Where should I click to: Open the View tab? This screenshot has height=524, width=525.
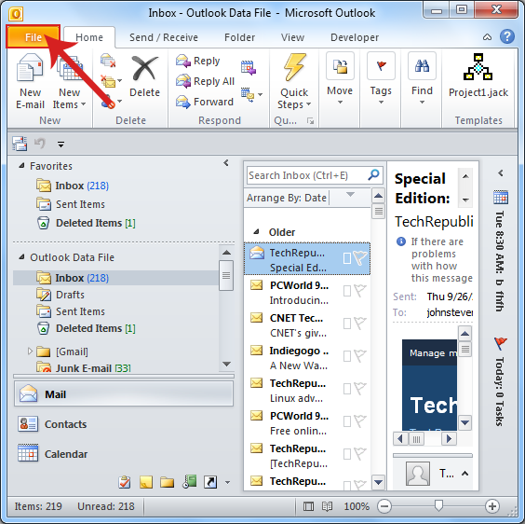click(x=292, y=37)
